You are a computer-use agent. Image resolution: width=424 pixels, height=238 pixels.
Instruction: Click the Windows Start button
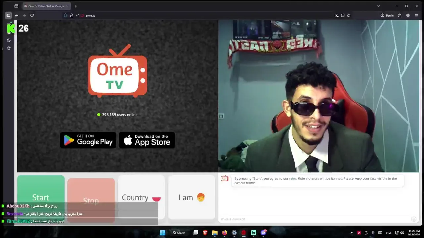pos(162,233)
